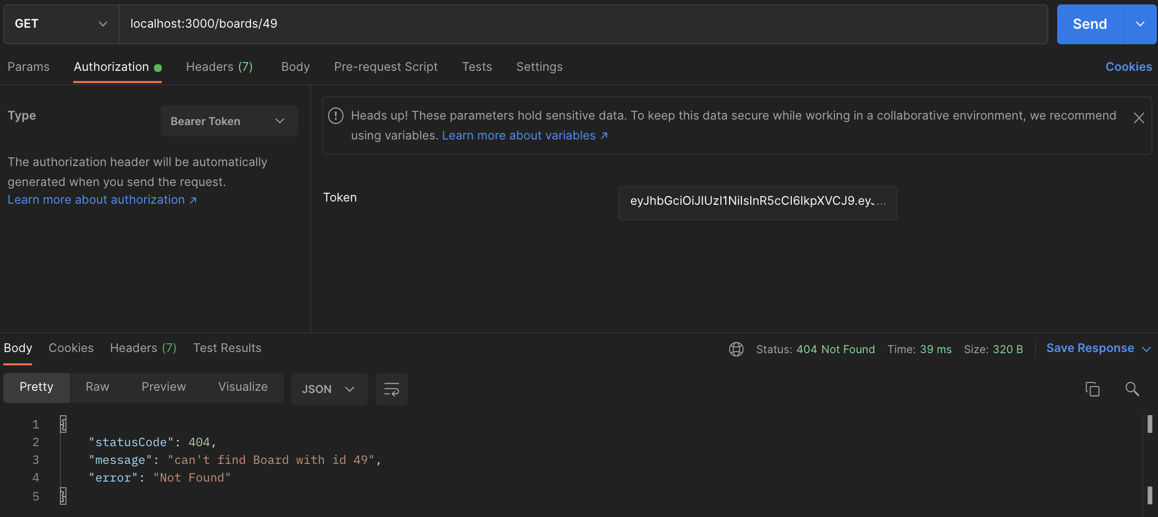The image size is (1158, 517).
Task: Click the Token input field
Action: 757,203
